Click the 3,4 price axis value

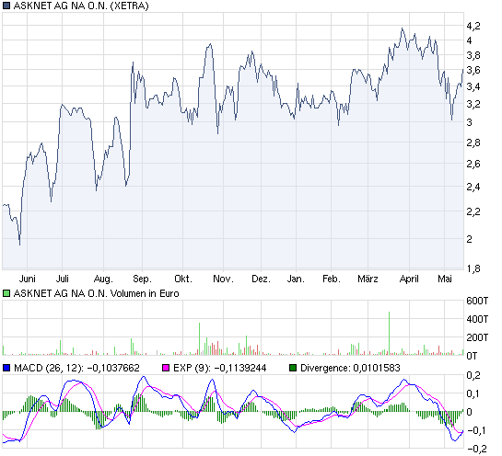473,86
